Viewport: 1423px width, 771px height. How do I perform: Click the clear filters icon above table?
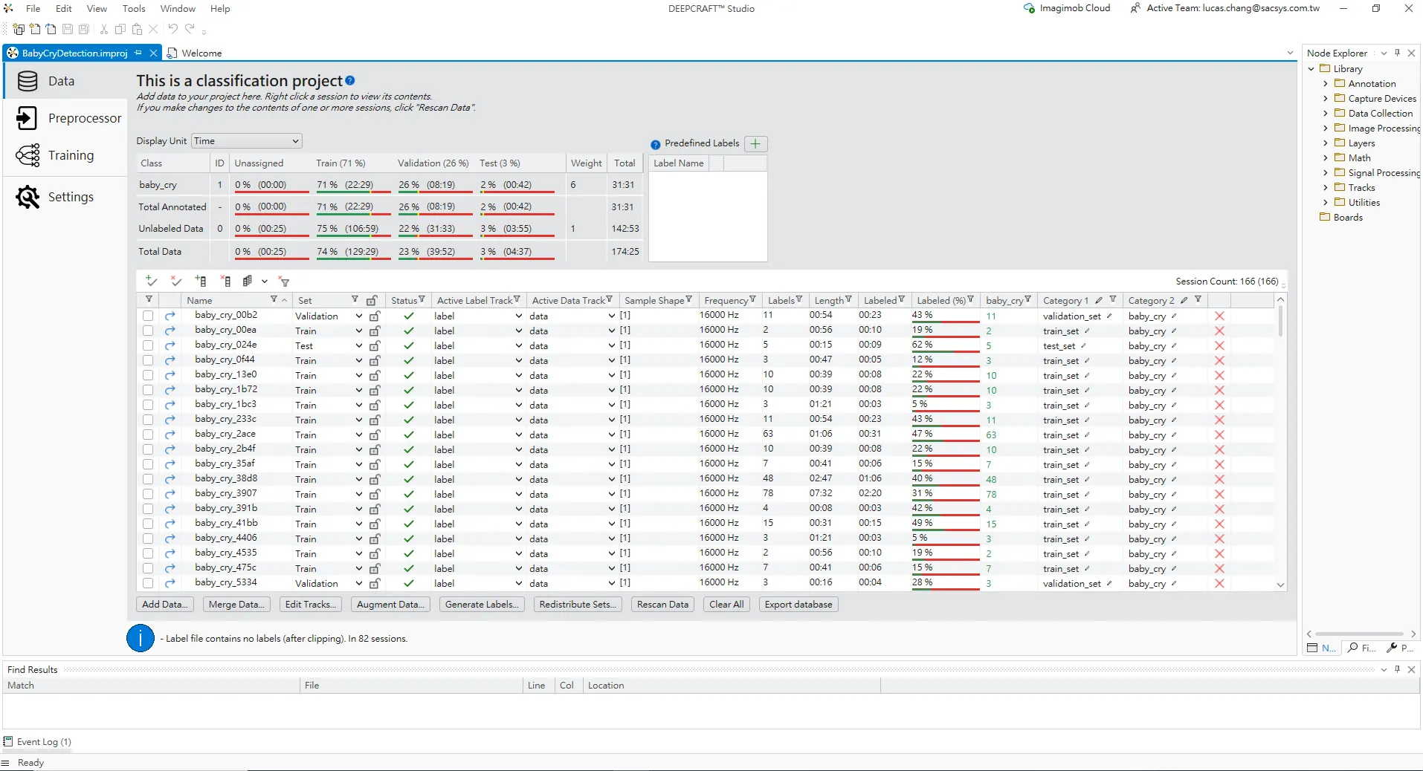(284, 282)
